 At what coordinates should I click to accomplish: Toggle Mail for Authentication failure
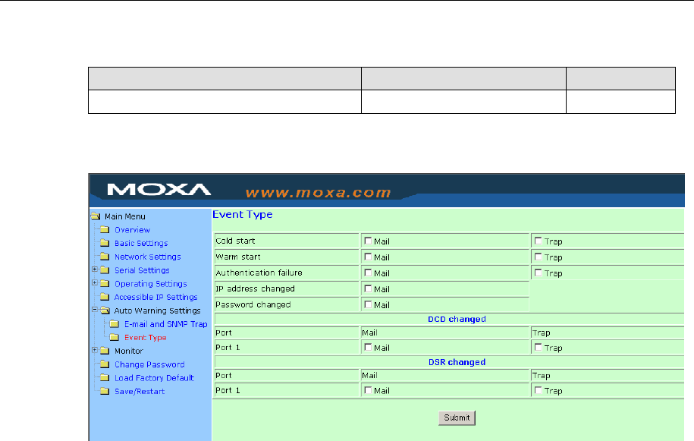tap(368, 272)
